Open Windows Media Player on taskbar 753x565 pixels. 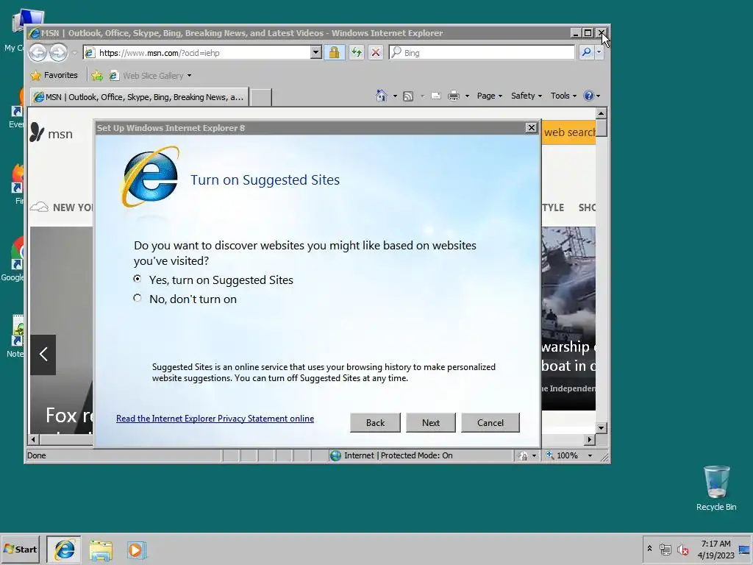pyautogui.click(x=136, y=550)
